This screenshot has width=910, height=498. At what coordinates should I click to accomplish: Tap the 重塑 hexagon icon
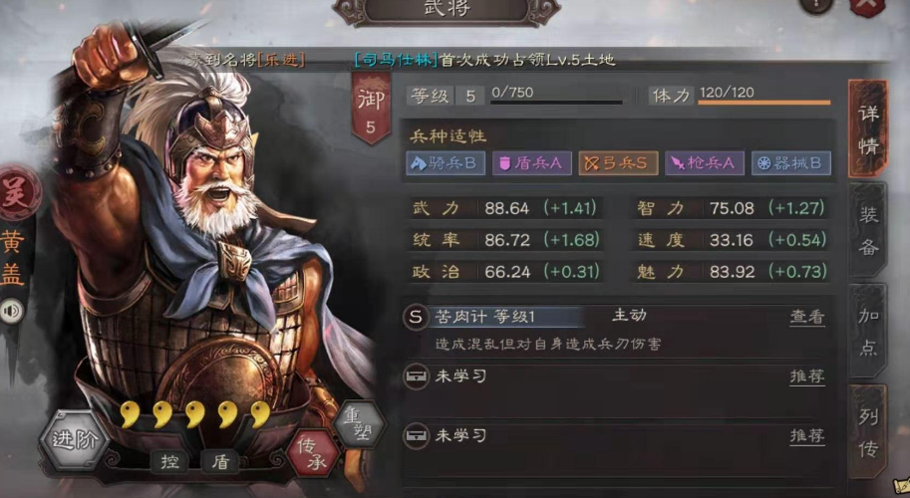click(360, 423)
